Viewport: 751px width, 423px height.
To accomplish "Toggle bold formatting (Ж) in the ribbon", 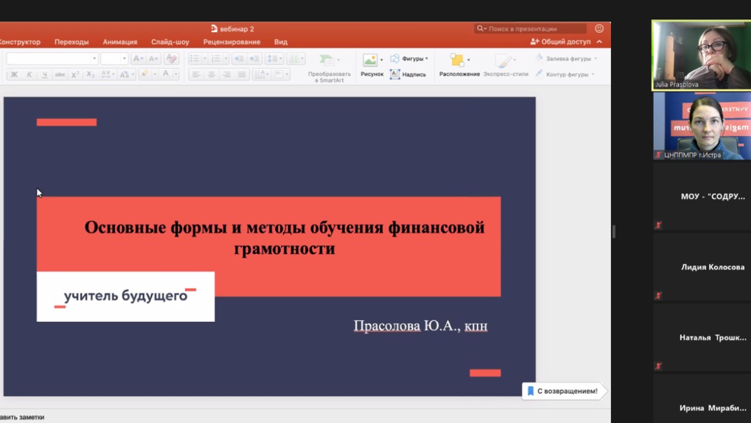I will tap(15, 74).
